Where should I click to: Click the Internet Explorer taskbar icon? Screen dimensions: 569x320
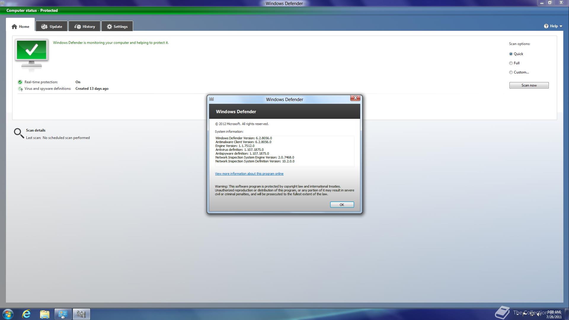(27, 314)
